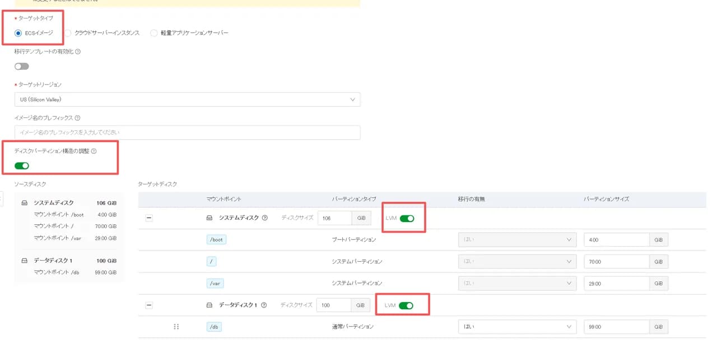Image resolution: width=717 pixels, height=340 pixels.
Task: Click 通常パーティション type text
Action: point(352,327)
